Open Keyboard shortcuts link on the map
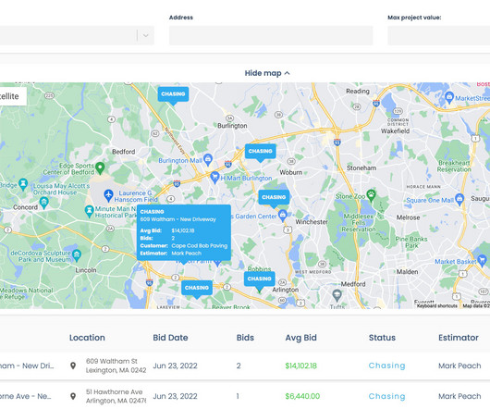The image size is (490, 409). click(437, 305)
